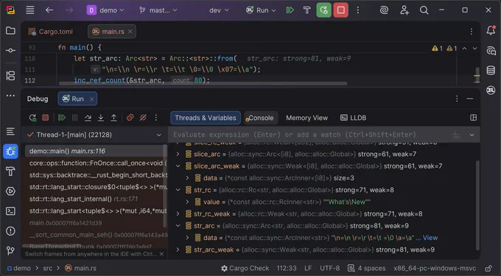The height and width of the screenshot is (276, 501).
Task: Open the main hamburger menu
Action: 30,10
